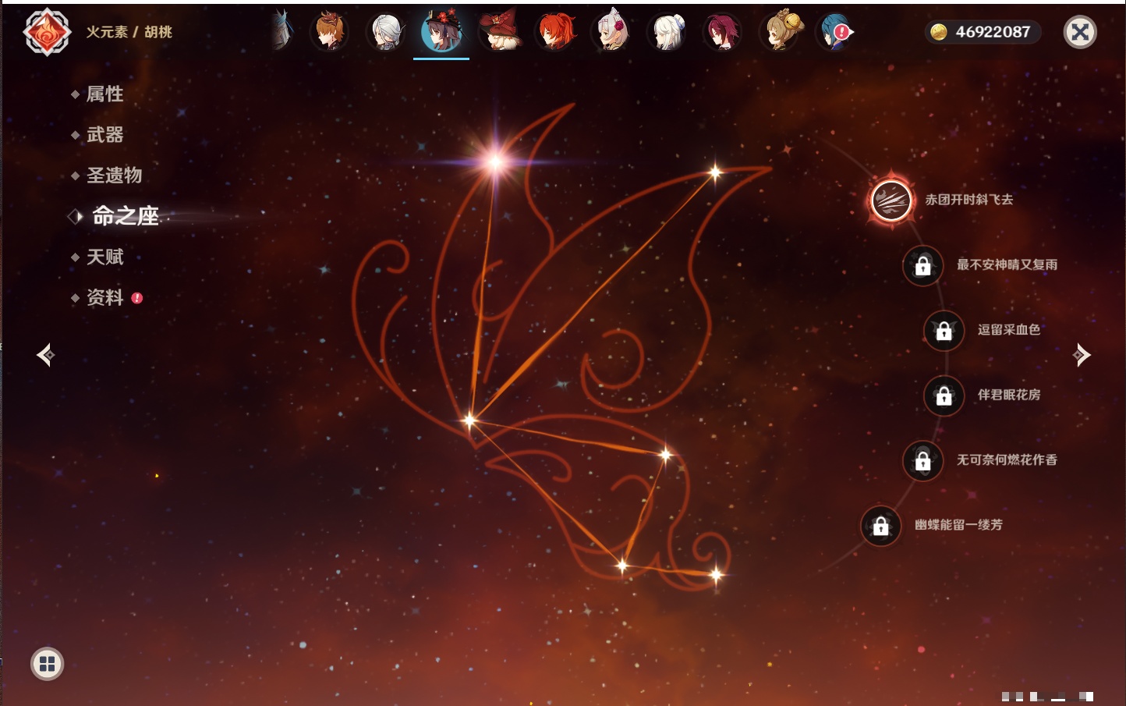
Task: Select the blonde twin-bun character portrait
Action: (781, 31)
